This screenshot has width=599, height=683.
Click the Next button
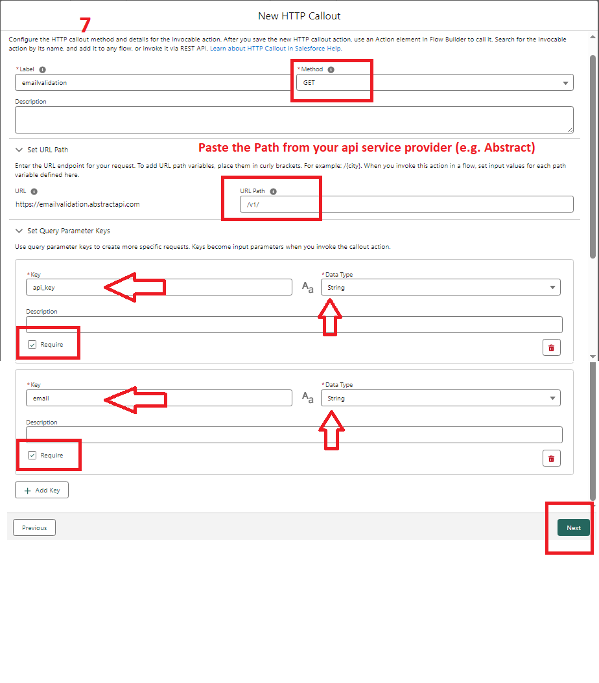573,527
